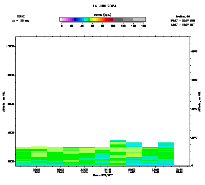The image size is (205, 185).
Task: Click the ozone colorbar title label
Action: coord(102,15)
